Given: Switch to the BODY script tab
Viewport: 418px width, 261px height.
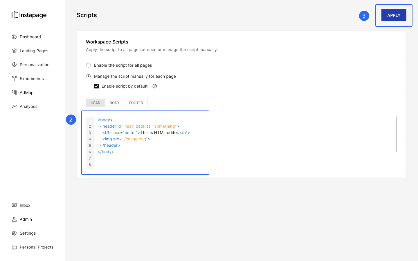Looking at the screenshot, I should click(x=115, y=103).
